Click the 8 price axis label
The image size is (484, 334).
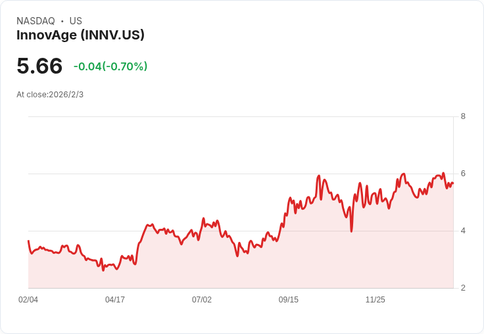click(463, 116)
